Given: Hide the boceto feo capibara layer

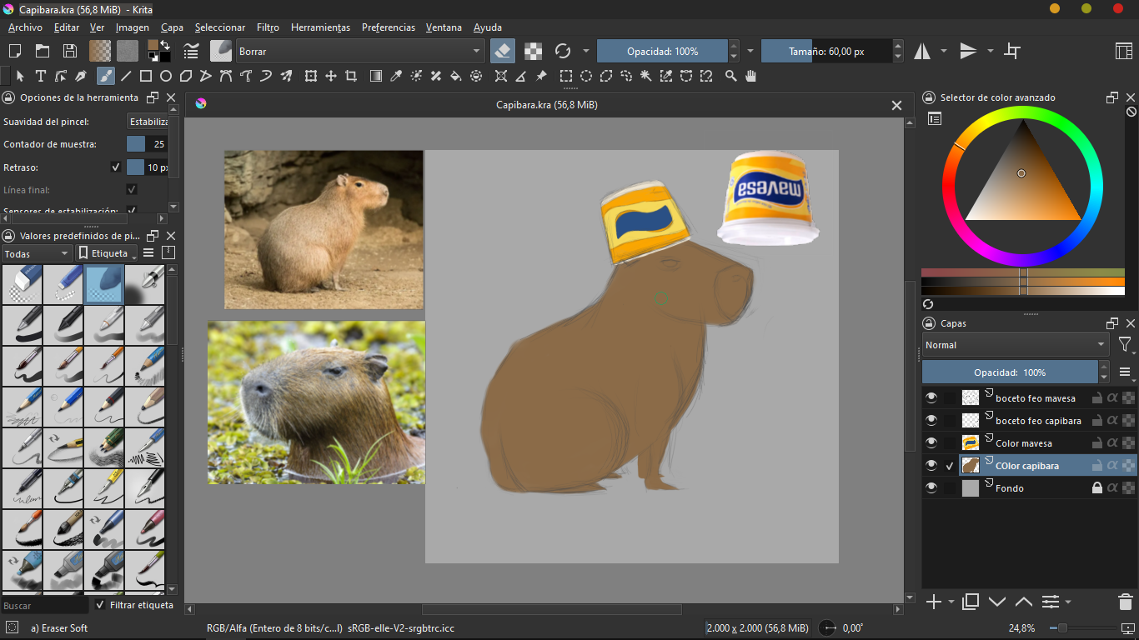Looking at the screenshot, I should 931,420.
